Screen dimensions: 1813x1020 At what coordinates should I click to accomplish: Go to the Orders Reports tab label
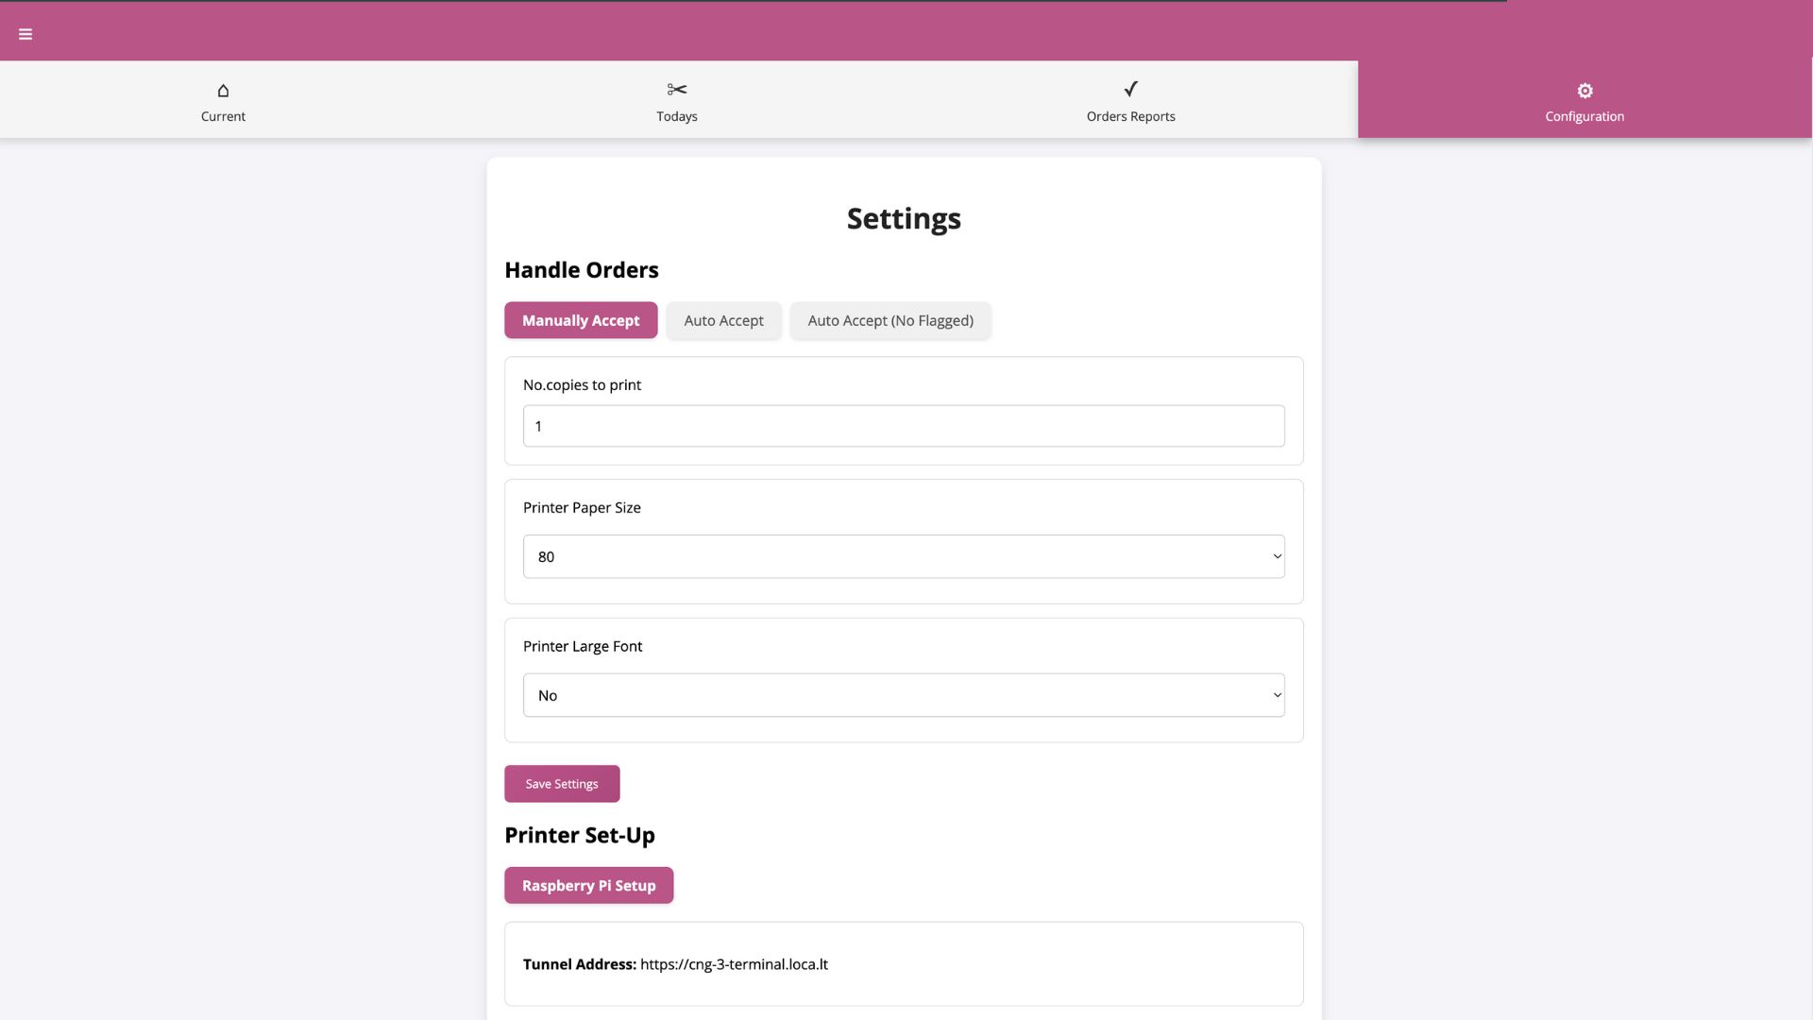click(1130, 116)
